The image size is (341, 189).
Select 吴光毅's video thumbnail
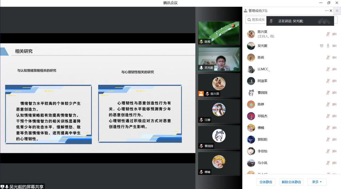[219, 59]
